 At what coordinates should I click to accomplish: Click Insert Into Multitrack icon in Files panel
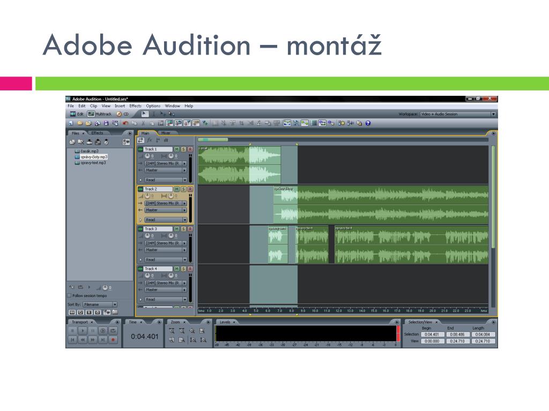click(x=90, y=141)
